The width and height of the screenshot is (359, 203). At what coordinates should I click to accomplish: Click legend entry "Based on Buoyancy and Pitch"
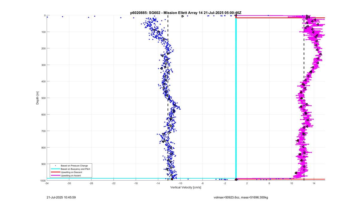[75, 169]
